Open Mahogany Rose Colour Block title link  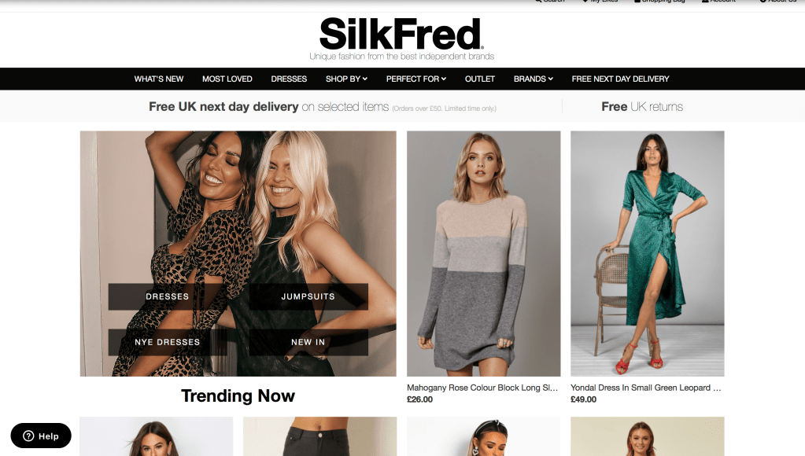tap(482, 388)
